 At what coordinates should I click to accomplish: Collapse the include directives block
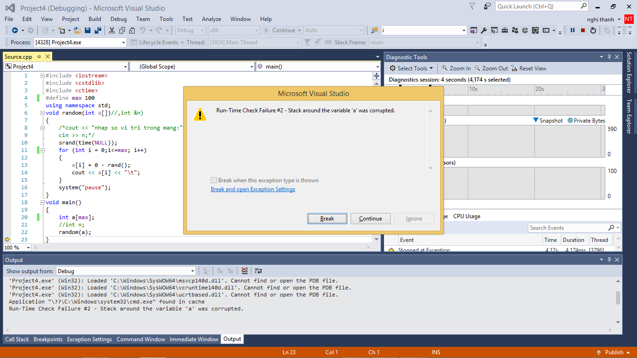click(42, 76)
